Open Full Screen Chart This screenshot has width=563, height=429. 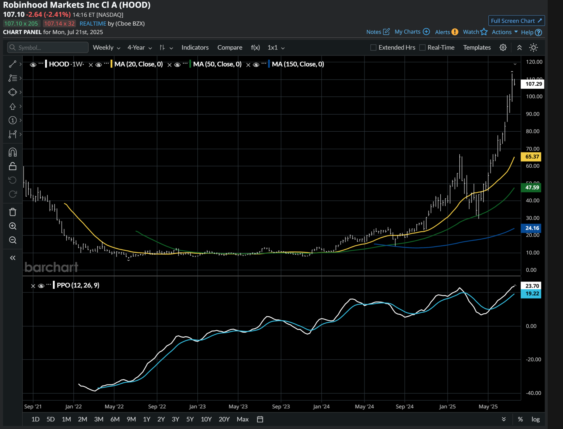[x=516, y=21]
